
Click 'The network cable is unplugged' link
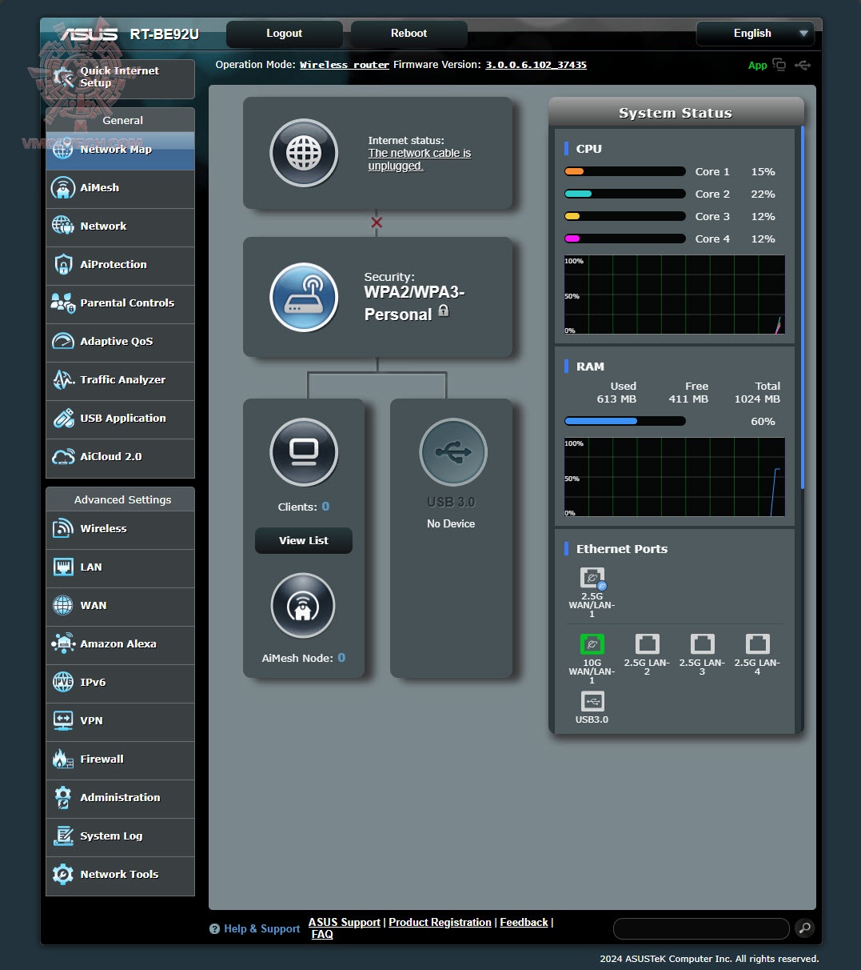tap(420, 159)
